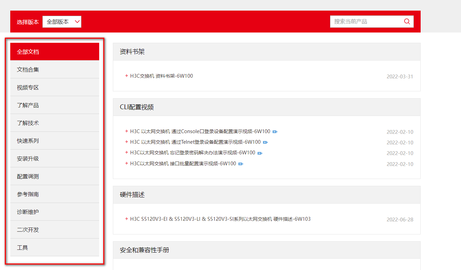The height and width of the screenshot is (270, 461).
Task: Click the search magnifier icon
Action: tap(407, 22)
